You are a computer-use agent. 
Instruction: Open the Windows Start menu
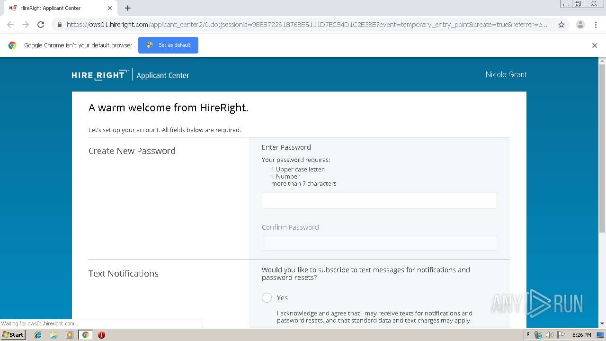click(13, 334)
